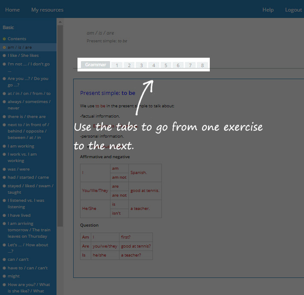Open 'there is / there are' lesson
Viewport: 304px width, 295px height.
[x=27, y=117]
